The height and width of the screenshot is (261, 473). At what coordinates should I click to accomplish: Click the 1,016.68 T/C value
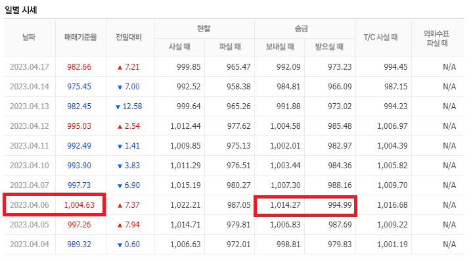pyautogui.click(x=392, y=205)
